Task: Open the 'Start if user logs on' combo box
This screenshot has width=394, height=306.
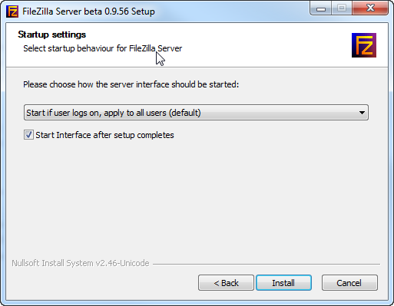Action: [196, 112]
